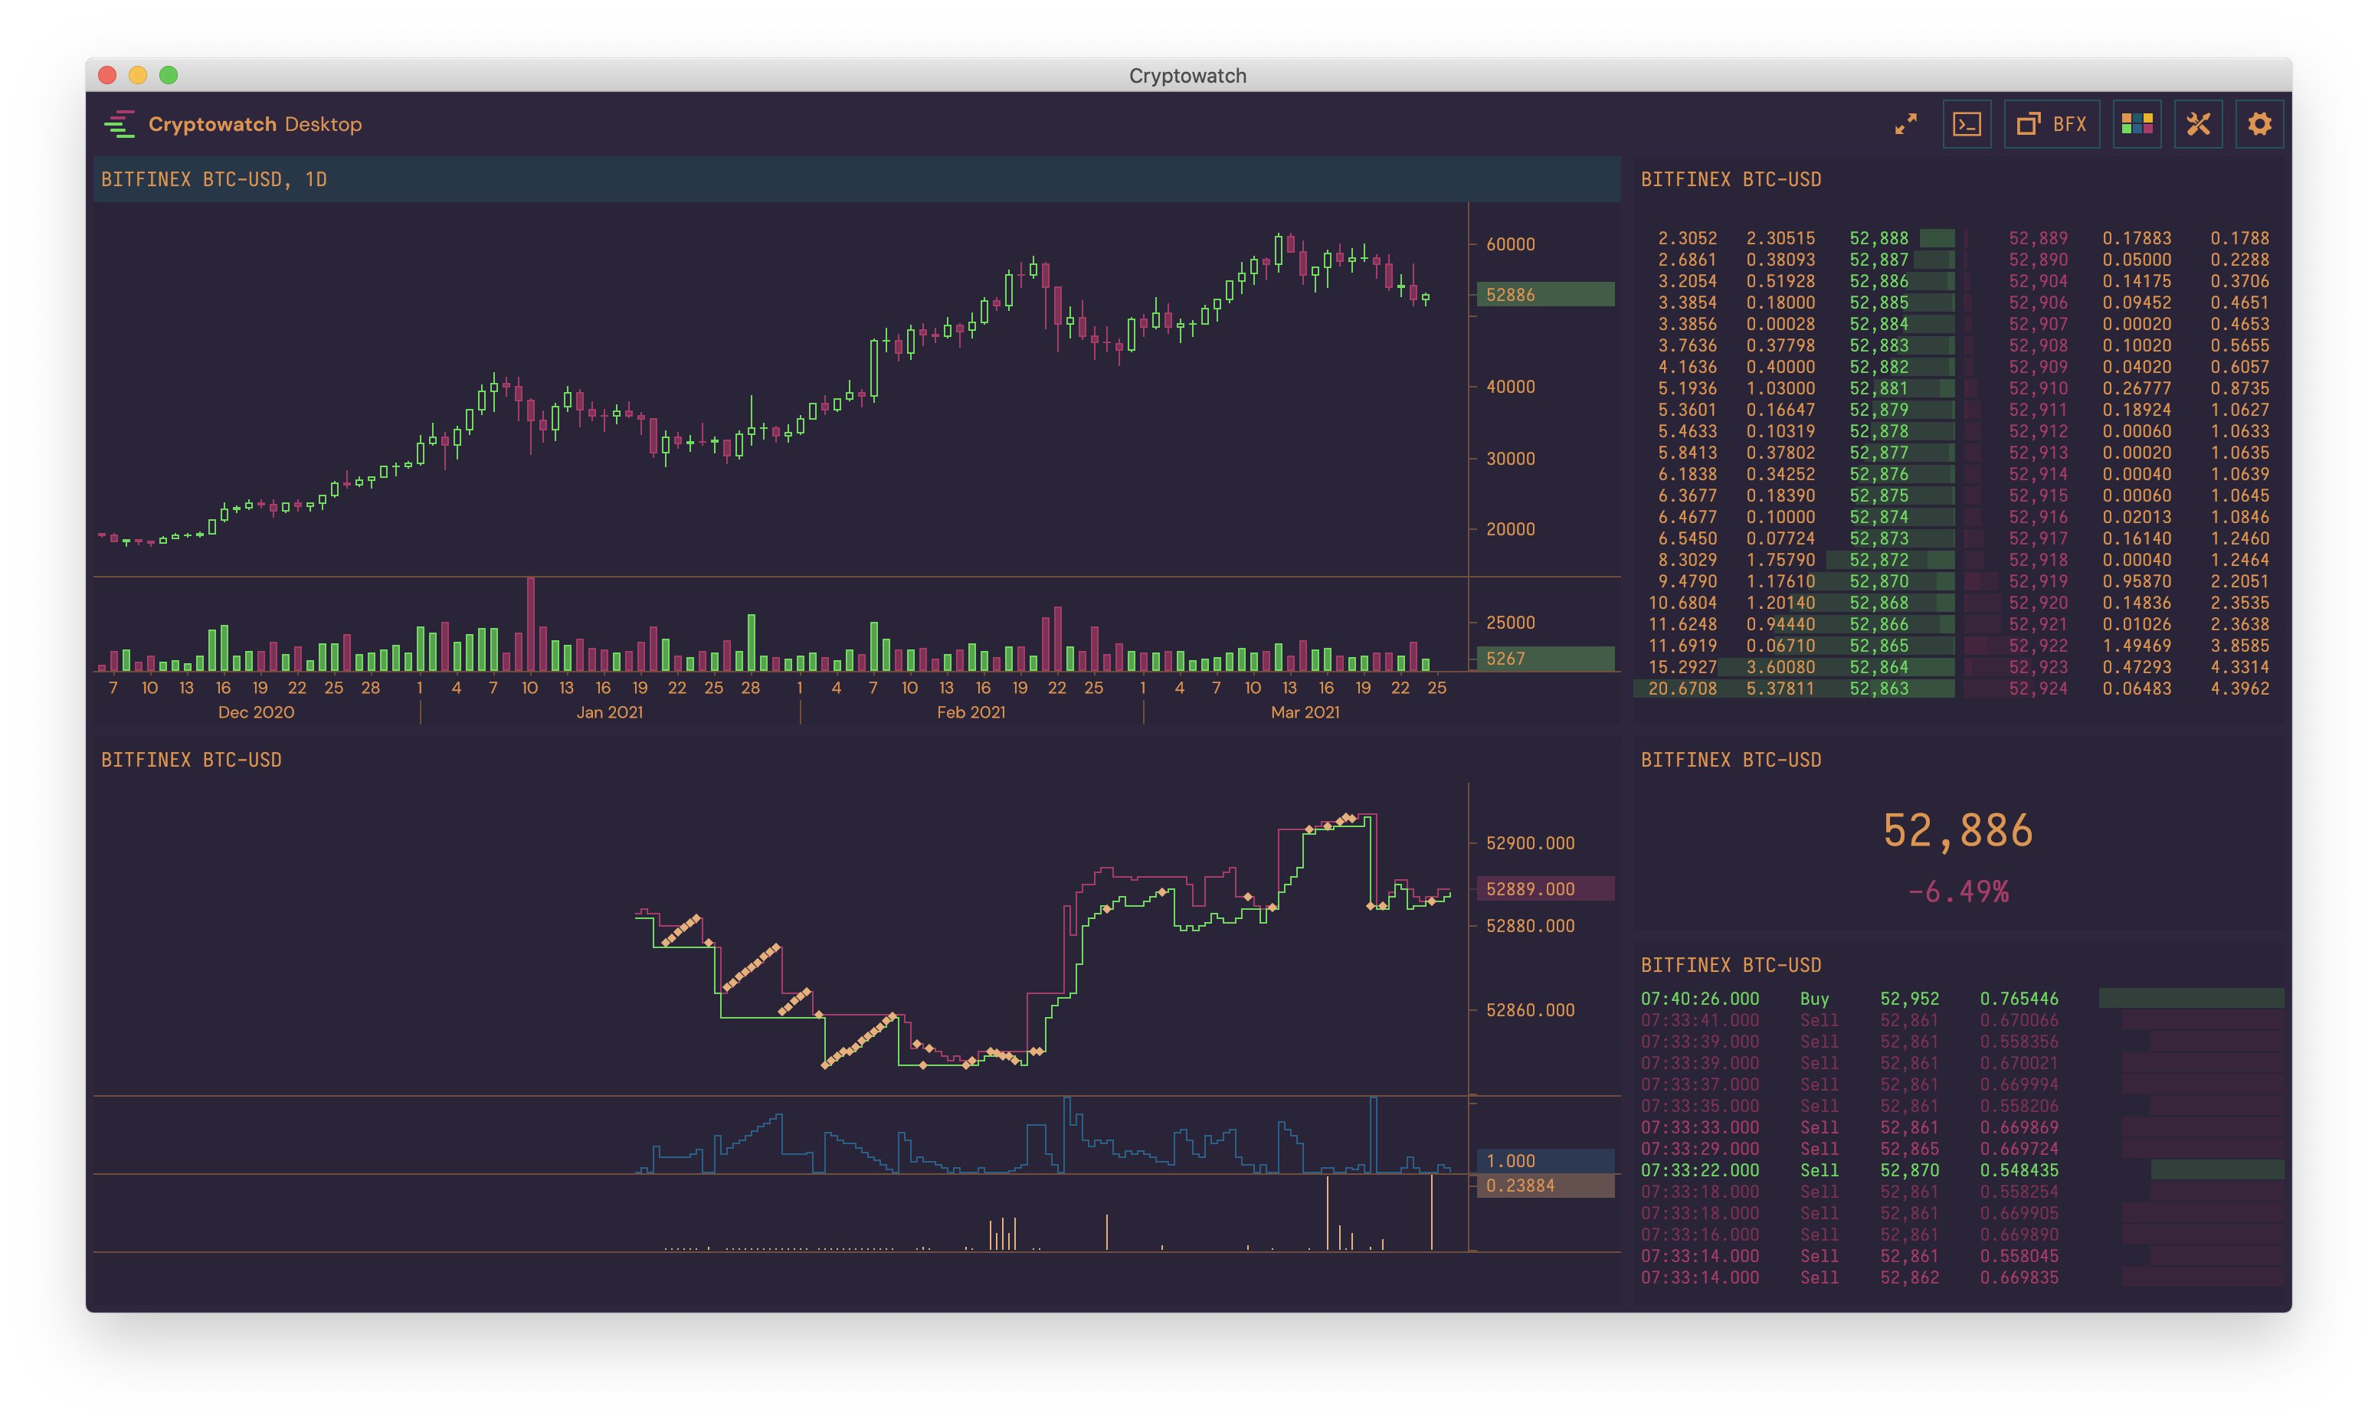Open the settings gear icon
Image resolution: width=2378 pixels, height=1426 pixels.
click(x=2260, y=124)
